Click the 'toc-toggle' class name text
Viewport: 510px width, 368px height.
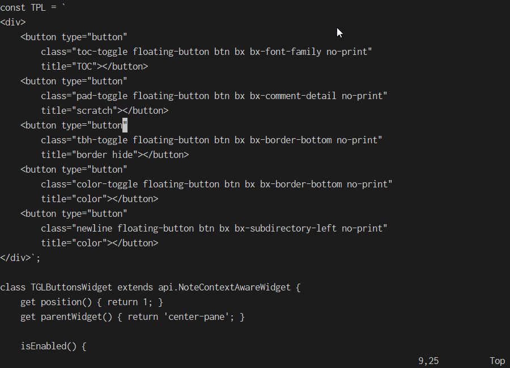(x=102, y=52)
